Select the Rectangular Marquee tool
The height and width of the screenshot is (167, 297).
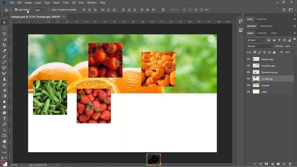[4, 28]
